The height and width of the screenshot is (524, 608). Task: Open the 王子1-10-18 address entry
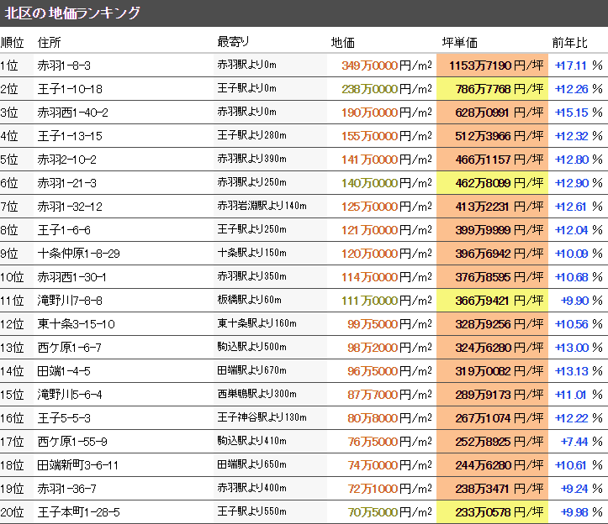point(70,89)
